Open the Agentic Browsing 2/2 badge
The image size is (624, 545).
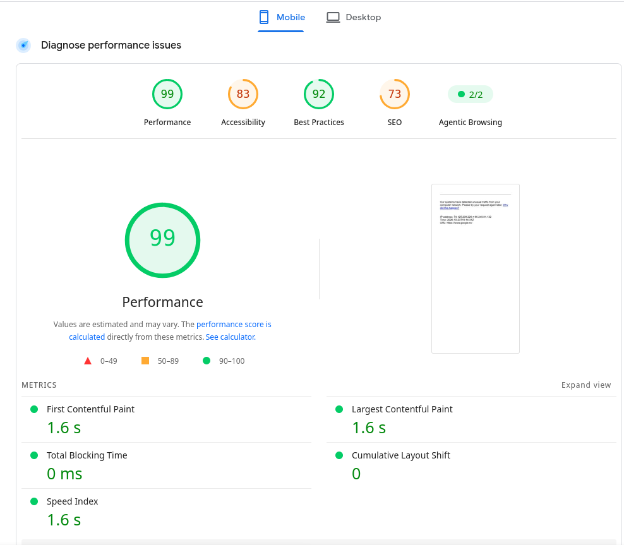pyautogui.click(x=471, y=94)
